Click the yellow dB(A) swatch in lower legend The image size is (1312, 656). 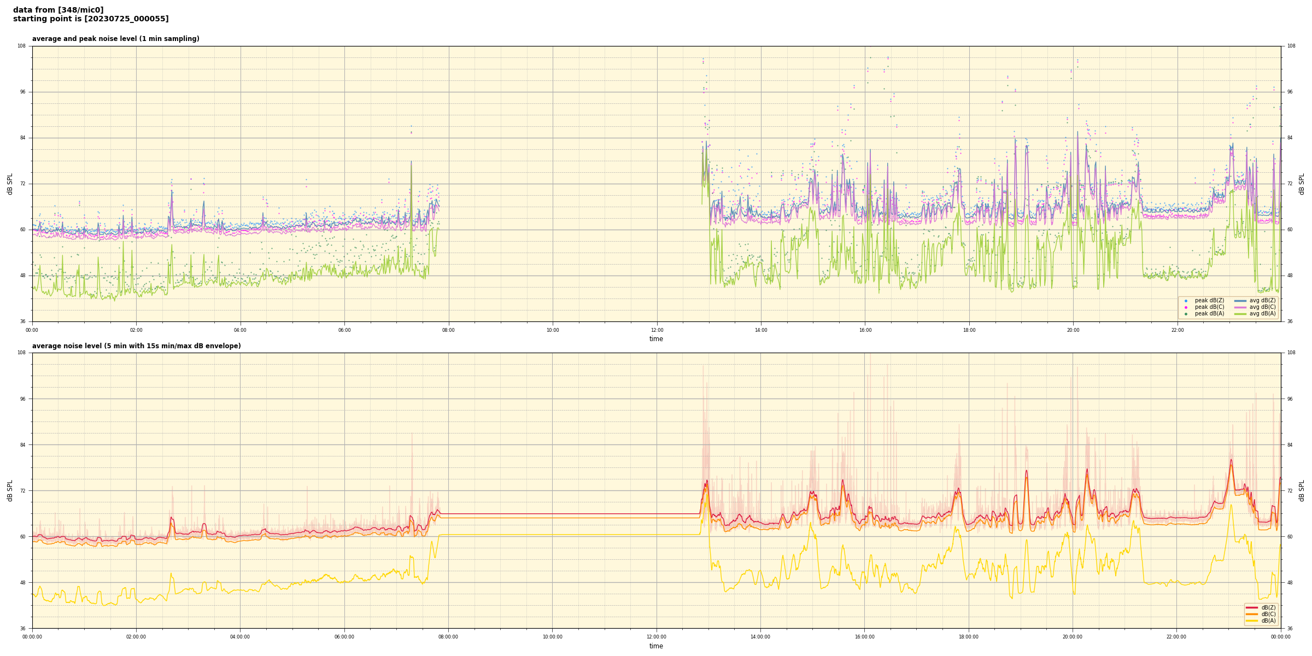click(x=1252, y=620)
